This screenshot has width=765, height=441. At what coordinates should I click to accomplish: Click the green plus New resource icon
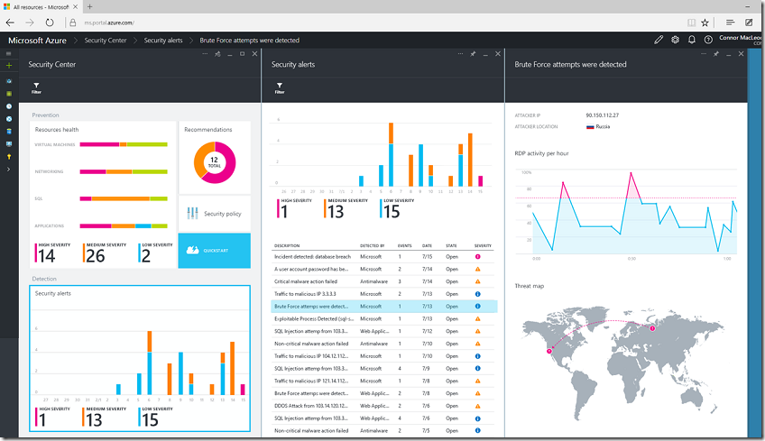pos(9,66)
